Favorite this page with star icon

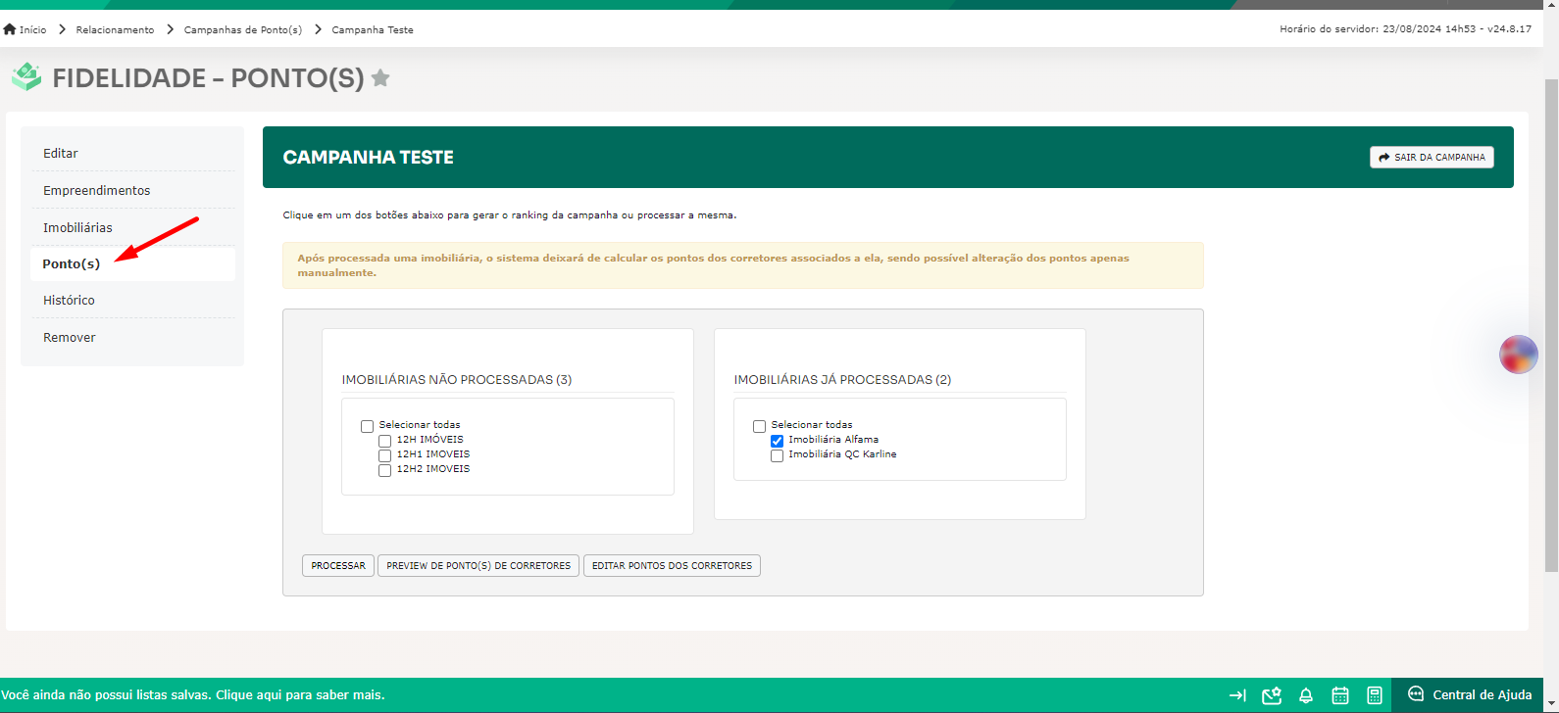point(380,78)
